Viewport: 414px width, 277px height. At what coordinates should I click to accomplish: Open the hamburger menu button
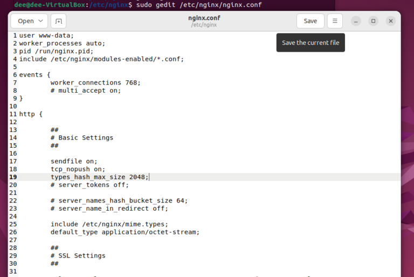tap(335, 21)
